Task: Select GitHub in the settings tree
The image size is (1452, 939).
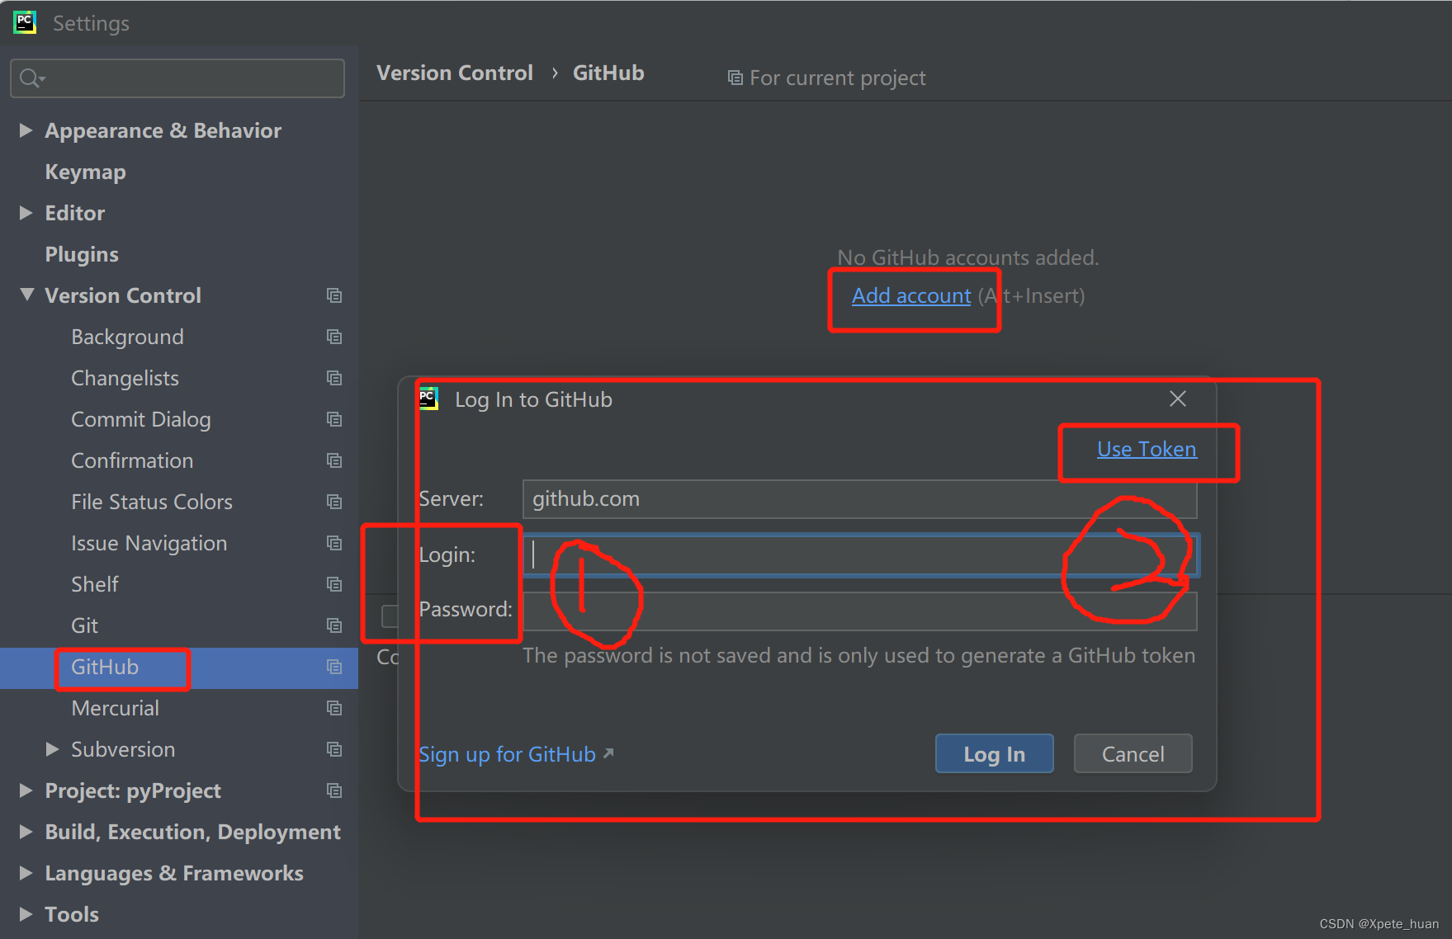Action: tap(105, 667)
